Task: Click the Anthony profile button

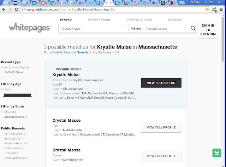Action: [195, 2]
